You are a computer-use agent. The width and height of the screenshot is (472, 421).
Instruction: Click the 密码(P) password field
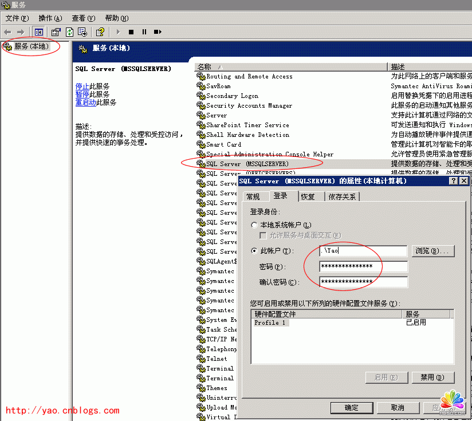point(364,266)
